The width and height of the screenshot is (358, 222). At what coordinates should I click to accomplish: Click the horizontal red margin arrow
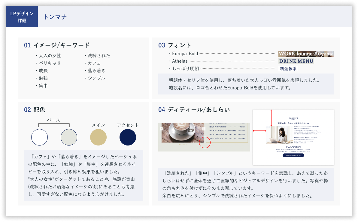click(260, 131)
